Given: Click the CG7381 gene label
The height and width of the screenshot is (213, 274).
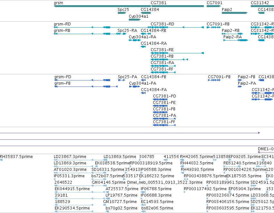Looking at the screenshot, I should (x=158, y=3).
